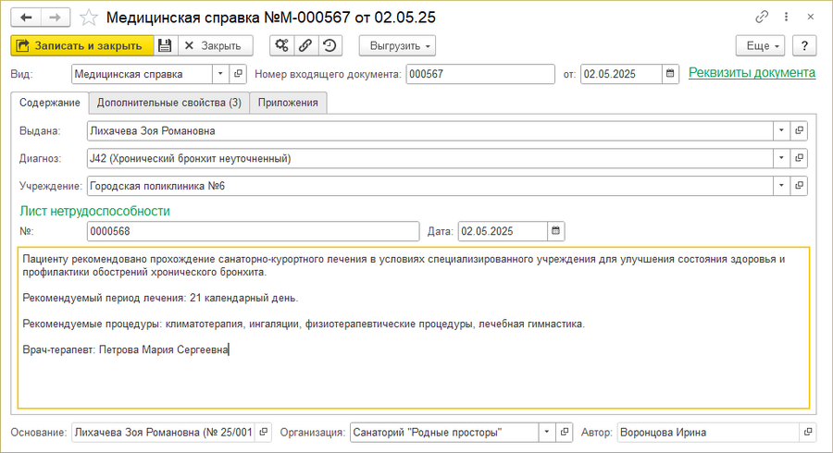Viewport: 833px width, 453px height.
Task: Open change history clock icon
Action: [x=329, y=45]
